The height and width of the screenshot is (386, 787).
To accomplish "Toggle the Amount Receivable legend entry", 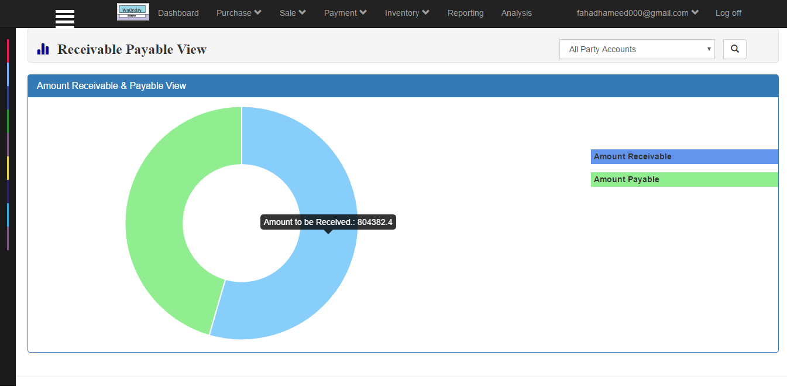I will pyautogui.click(x=685, y=156).
